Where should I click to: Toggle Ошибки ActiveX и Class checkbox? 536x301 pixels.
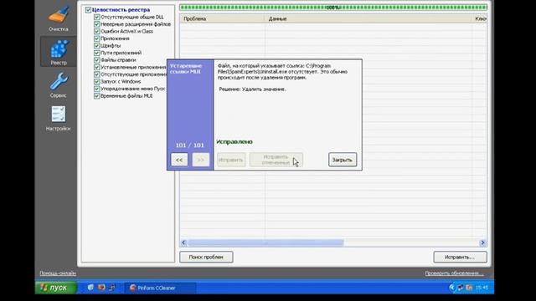point(97,32)
